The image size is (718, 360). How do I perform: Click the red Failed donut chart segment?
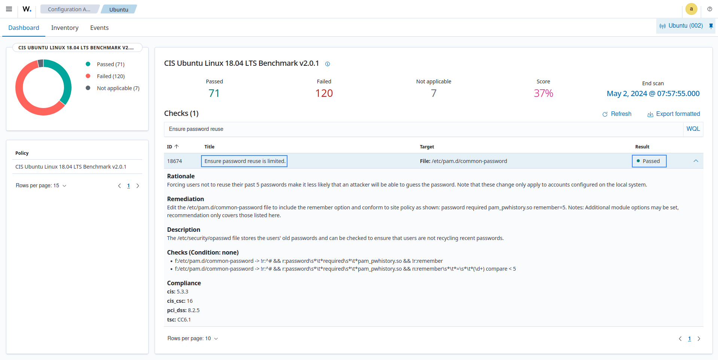coord(22,102)
